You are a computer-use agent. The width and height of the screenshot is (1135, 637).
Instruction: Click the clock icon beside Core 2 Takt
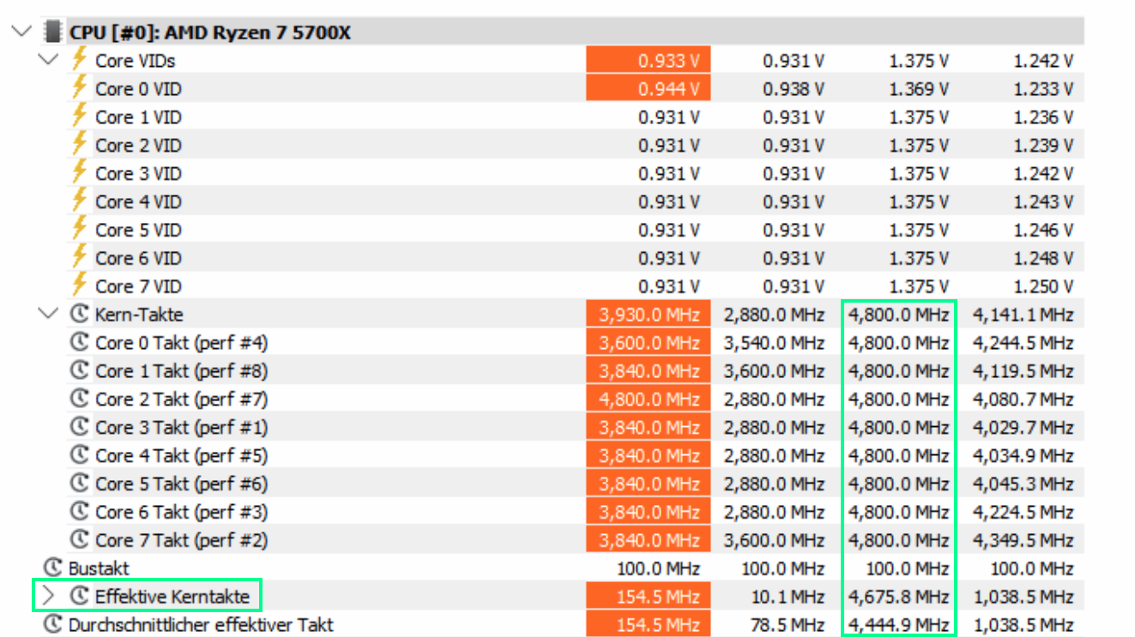[x=80, y=399]
